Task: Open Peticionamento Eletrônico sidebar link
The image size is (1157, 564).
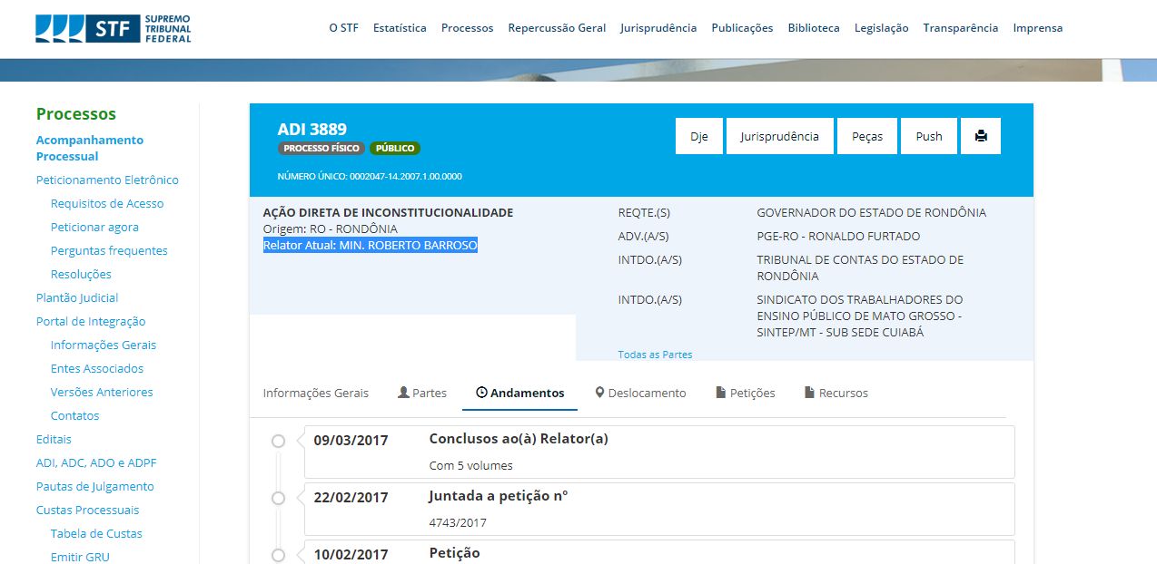Action: pos(107,180)
